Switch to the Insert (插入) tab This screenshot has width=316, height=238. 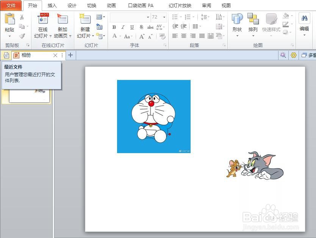coord(52,5)
